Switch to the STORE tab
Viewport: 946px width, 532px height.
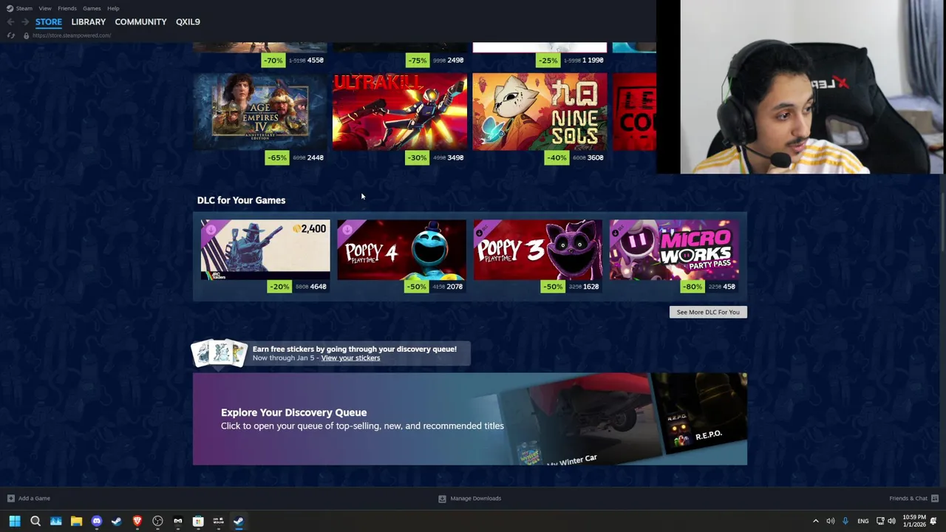(x=49, y=22)
